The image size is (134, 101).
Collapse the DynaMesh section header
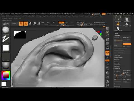click(x=117, y=68)
